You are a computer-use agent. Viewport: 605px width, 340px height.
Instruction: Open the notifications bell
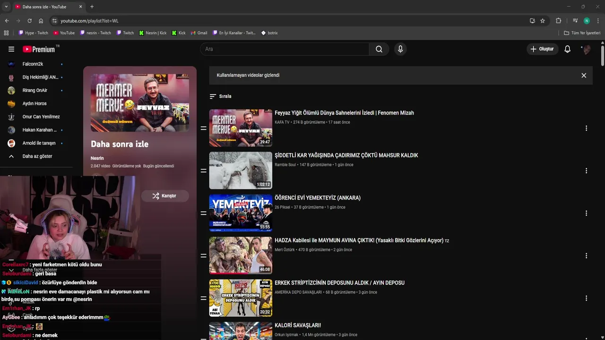point(568,49)
